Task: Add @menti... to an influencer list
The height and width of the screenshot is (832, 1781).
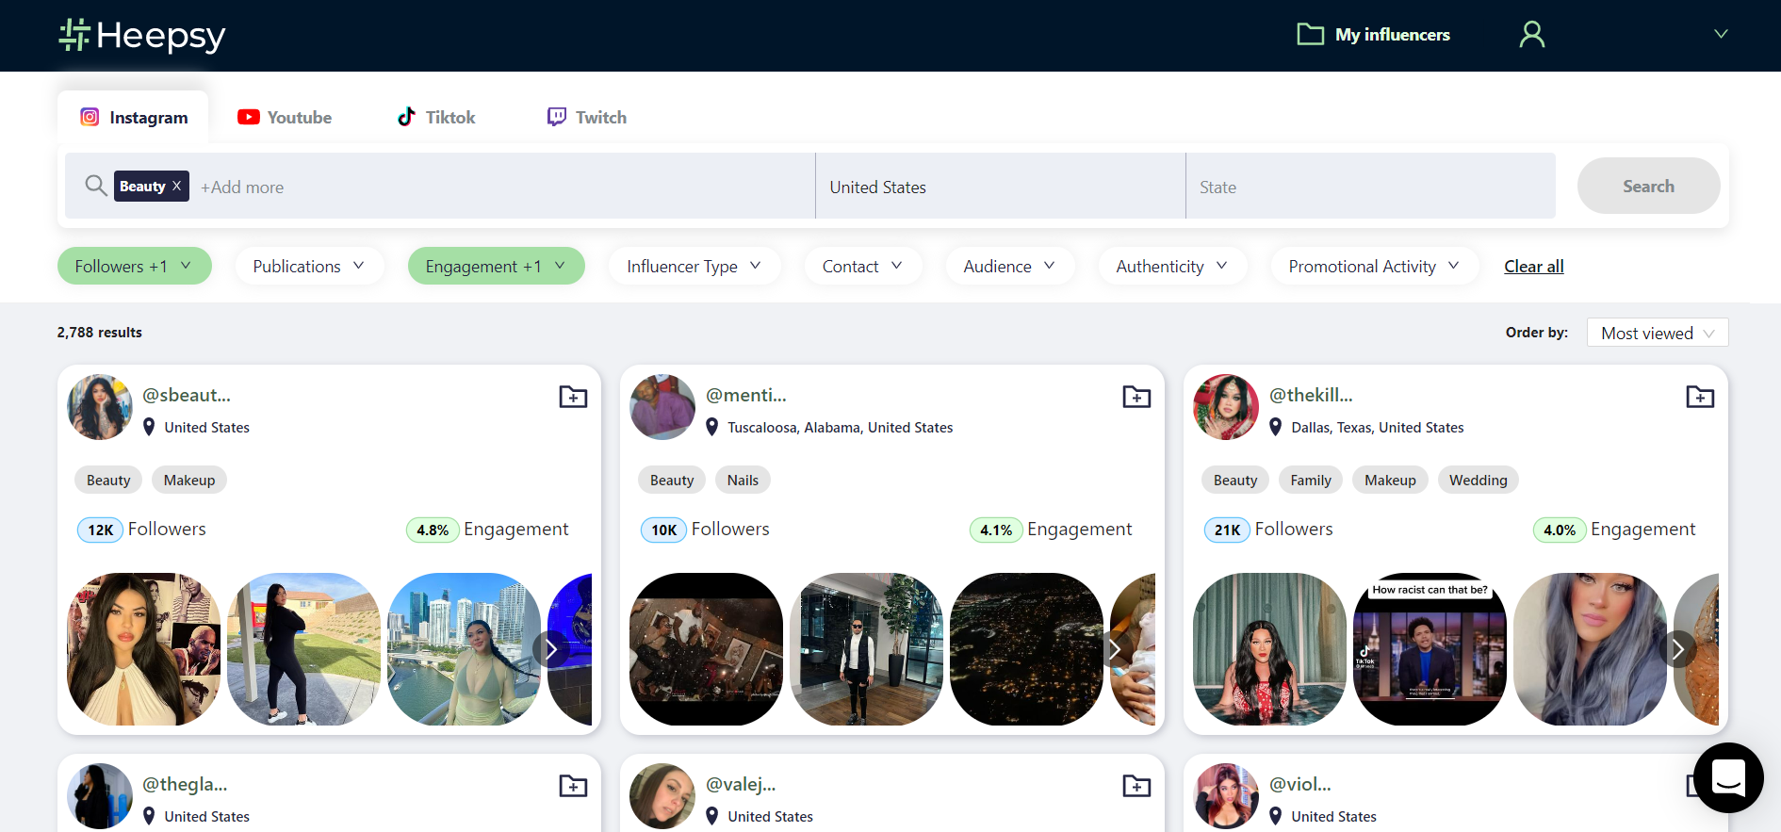Action: point(1136,397)
